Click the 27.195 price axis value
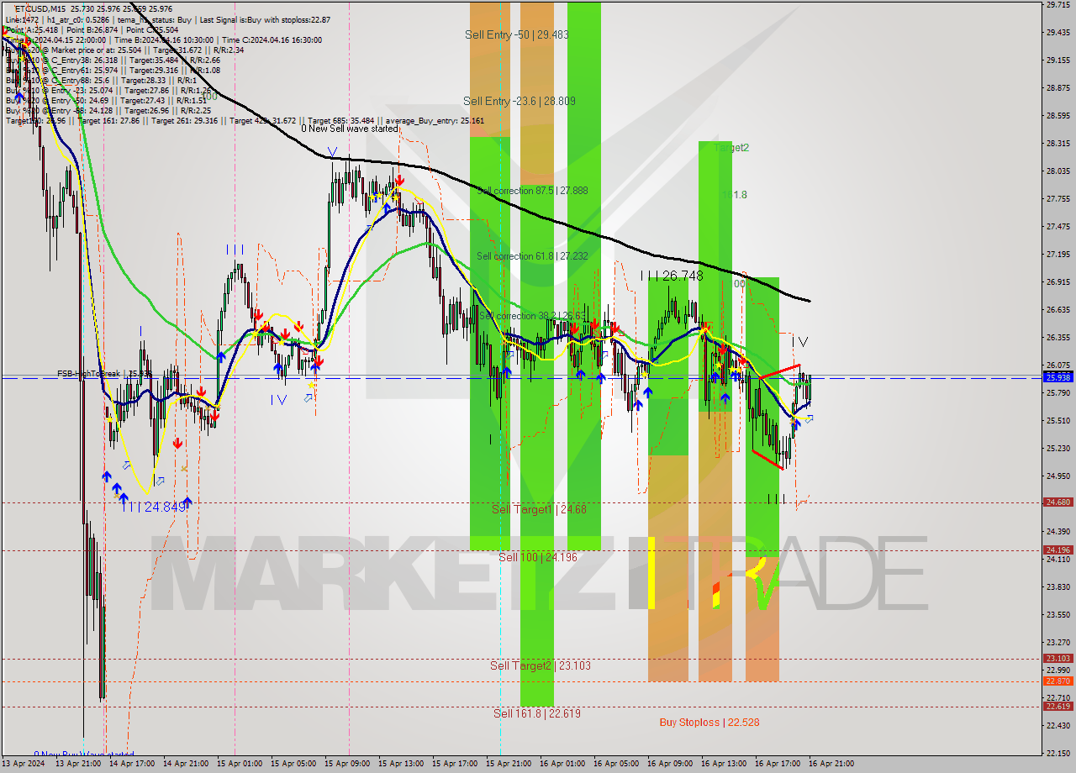The height and width of the screenshot is (773, 1076). [1058, 254]
